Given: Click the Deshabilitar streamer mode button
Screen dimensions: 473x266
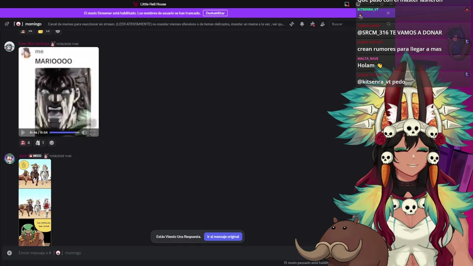Looking at the screenshot, I should (215, 13).
